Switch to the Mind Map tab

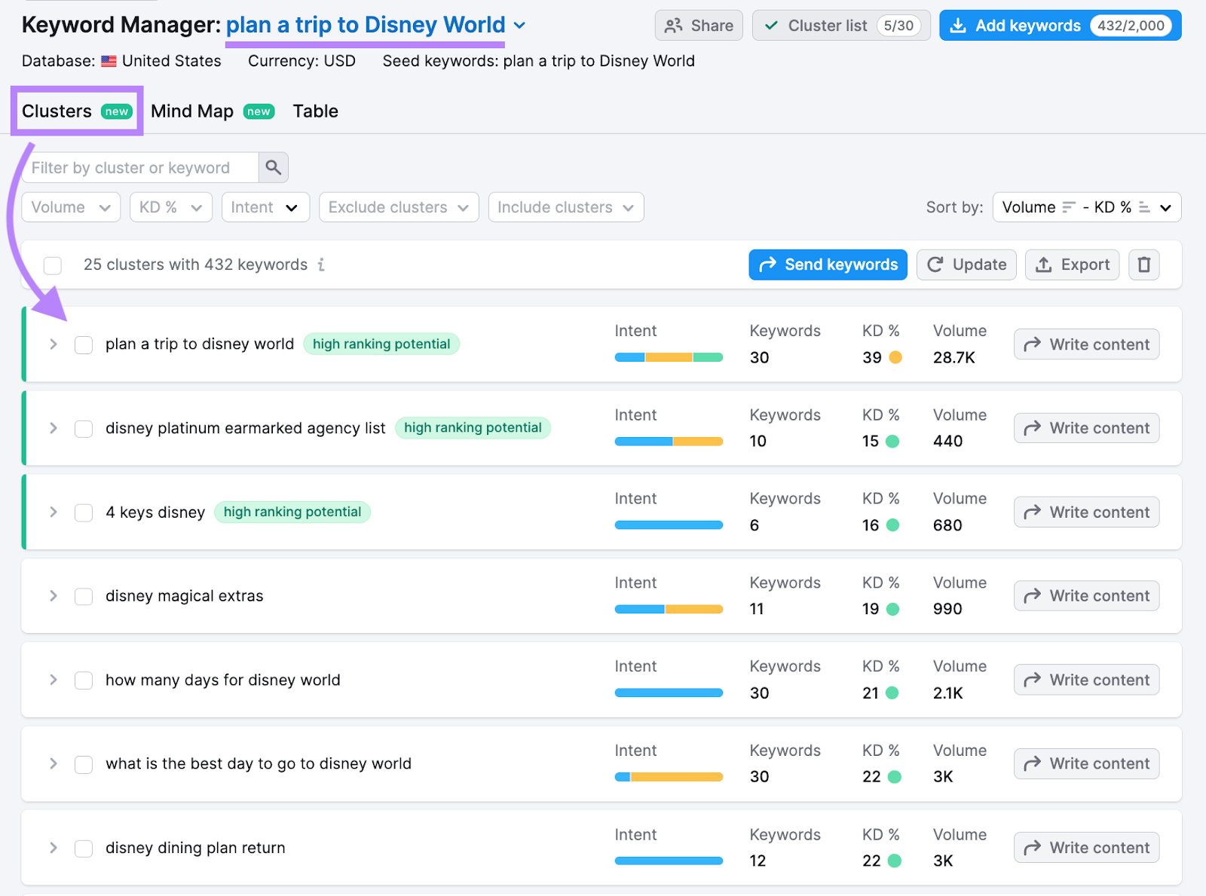pos(213,112)
